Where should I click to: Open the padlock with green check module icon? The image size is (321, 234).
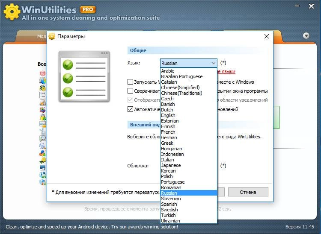[x=42, y=117]
